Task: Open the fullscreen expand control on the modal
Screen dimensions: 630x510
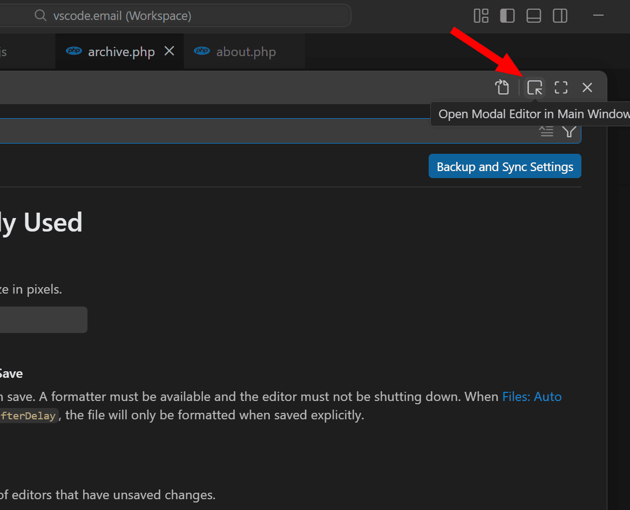Action: click(x=560, y=87)
